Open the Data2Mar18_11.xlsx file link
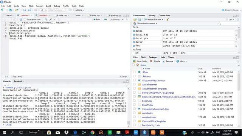This screenshot has width=242, height=136. [151, 125]
